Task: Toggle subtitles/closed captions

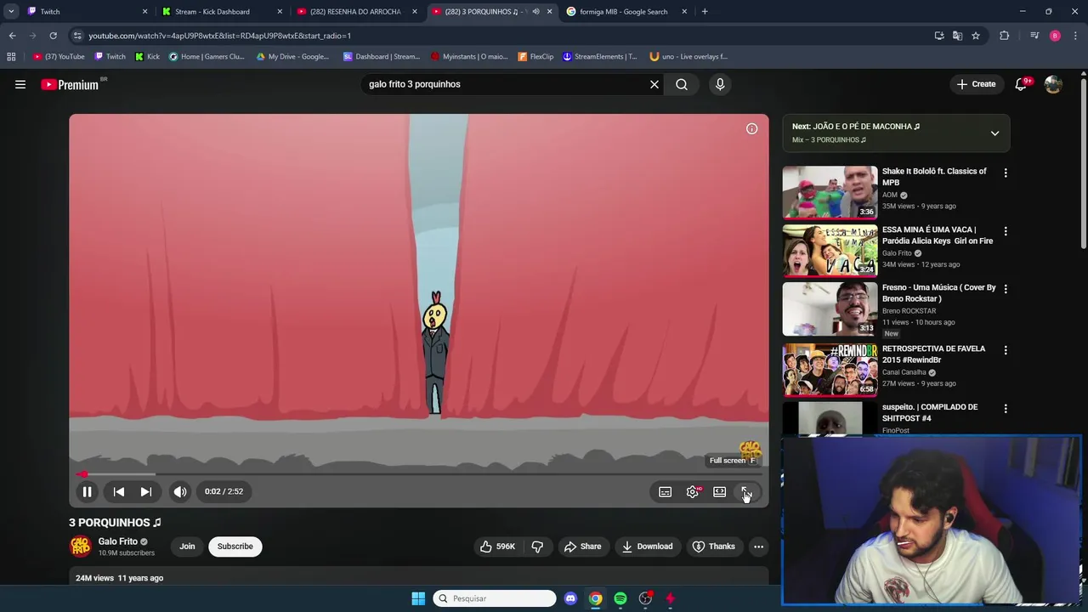Action: point(666,492)
